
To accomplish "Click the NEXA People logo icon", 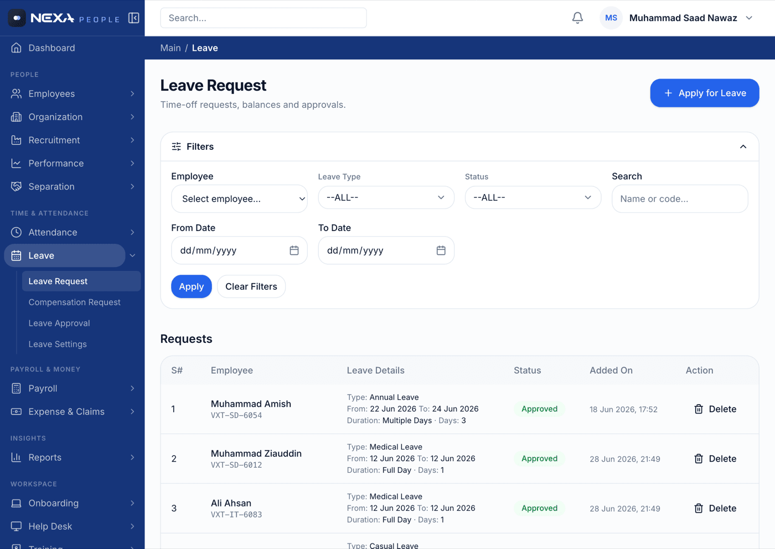I will [17, 18].
